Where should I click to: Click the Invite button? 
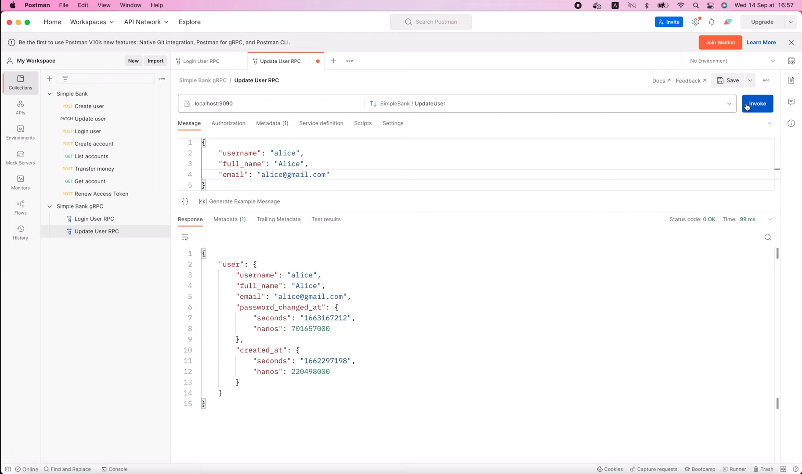pyautogui.click(x=668, y=22)
